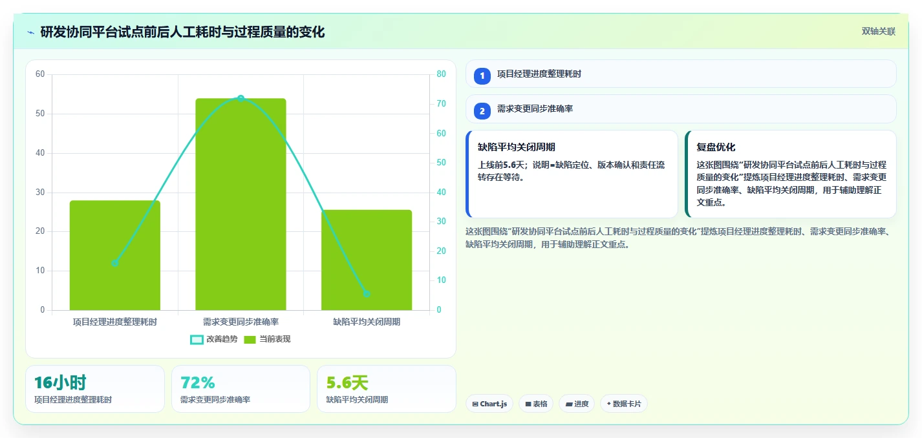
Task: Select list item 1 项目经理进度整理耗时
Action: [681, 74]
